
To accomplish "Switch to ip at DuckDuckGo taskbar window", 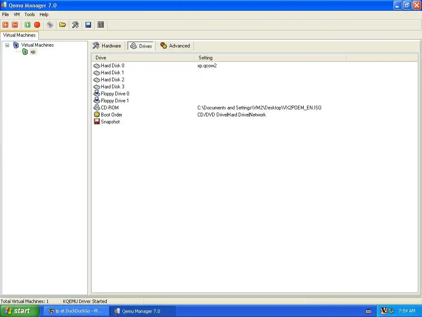I will (77, 311).
